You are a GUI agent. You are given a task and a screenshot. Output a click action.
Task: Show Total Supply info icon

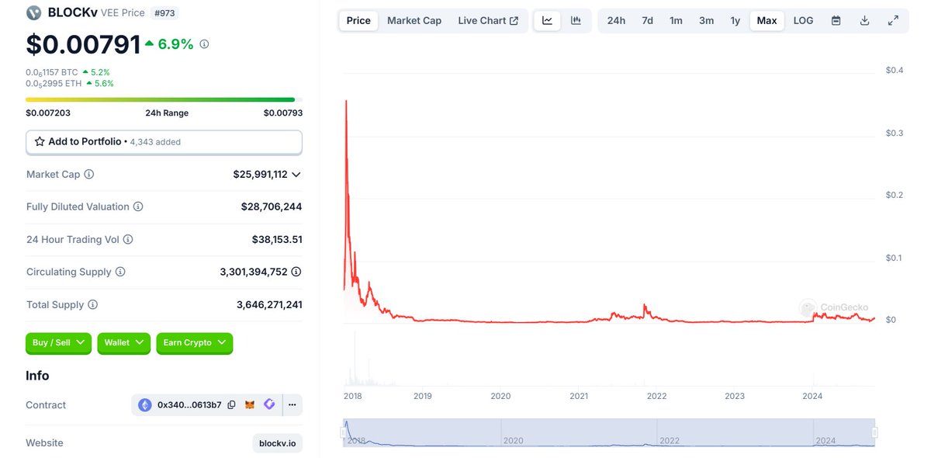point(92,305)
